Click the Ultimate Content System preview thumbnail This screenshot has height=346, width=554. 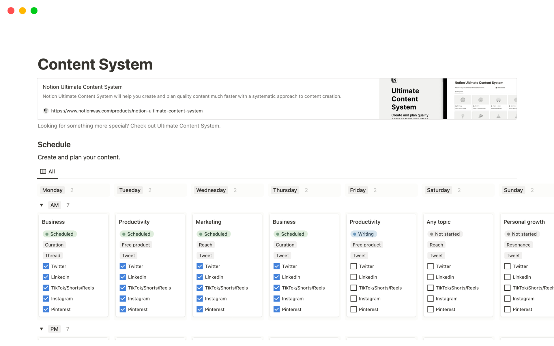coord(448,99)
